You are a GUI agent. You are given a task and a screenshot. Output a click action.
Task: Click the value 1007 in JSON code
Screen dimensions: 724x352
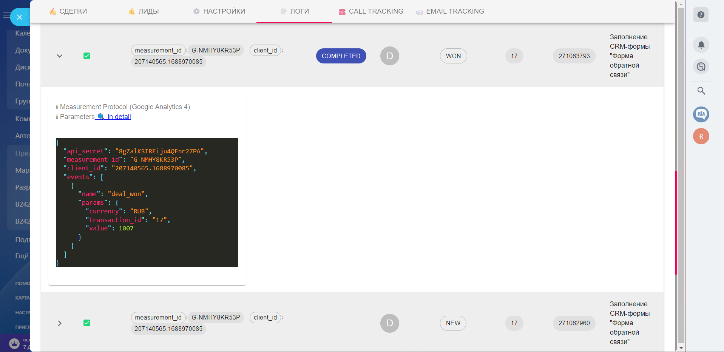[x=126, y=228]
